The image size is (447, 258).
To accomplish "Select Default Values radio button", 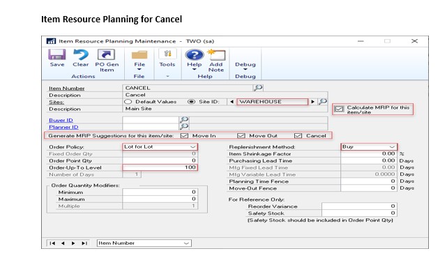I will [x=128, y=102].
